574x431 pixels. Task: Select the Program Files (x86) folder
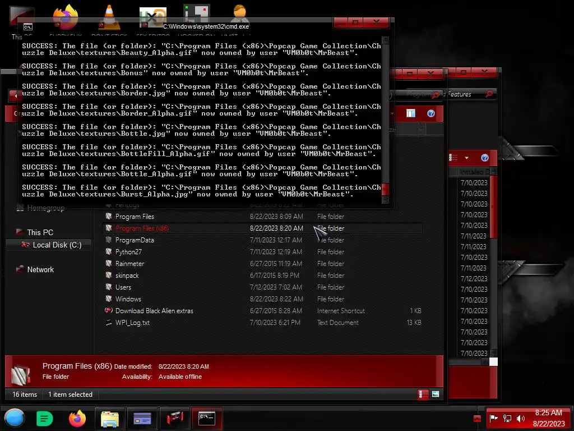coord(262,228)
